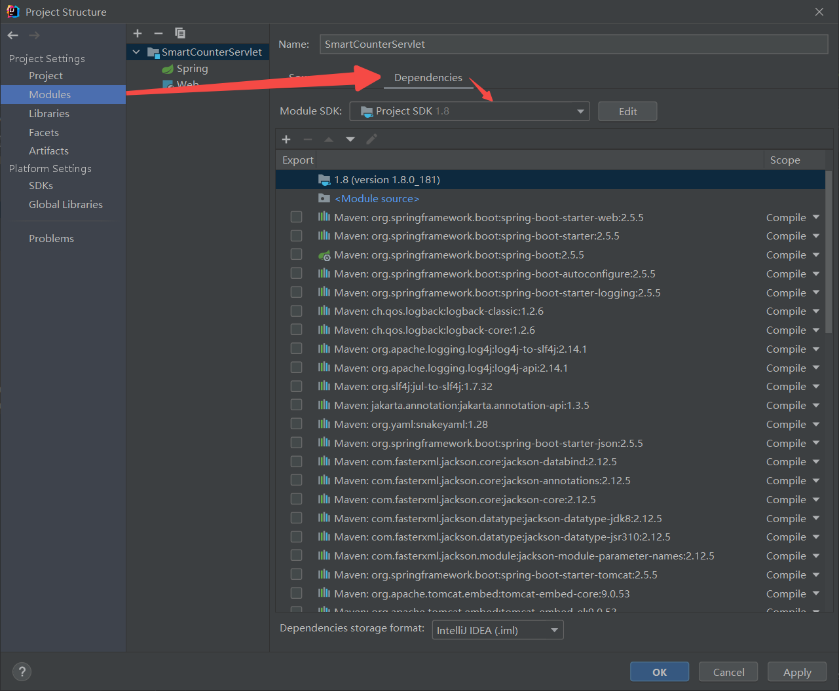Click the Spring facet leaf icon
Image resolution: width=839 pixels, height=691 pixels.
tap(168, 69)
